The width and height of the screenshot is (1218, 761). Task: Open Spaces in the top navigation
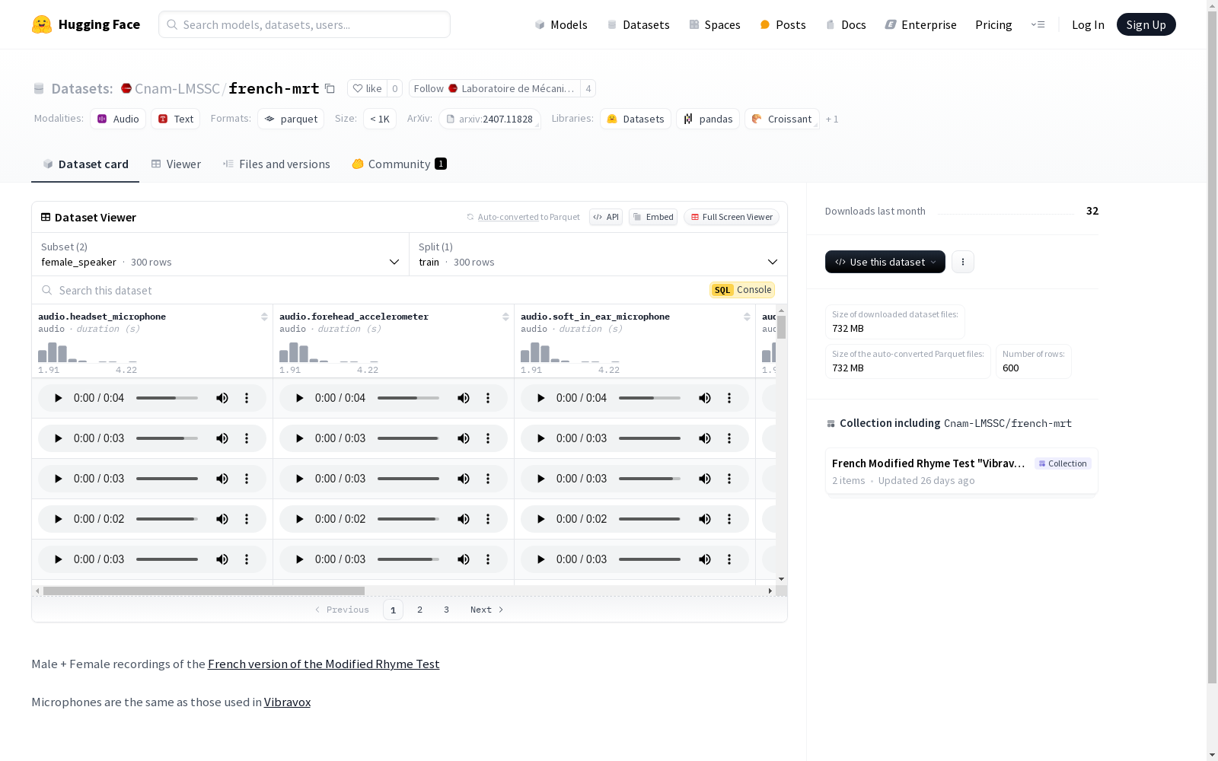point(715,24)
